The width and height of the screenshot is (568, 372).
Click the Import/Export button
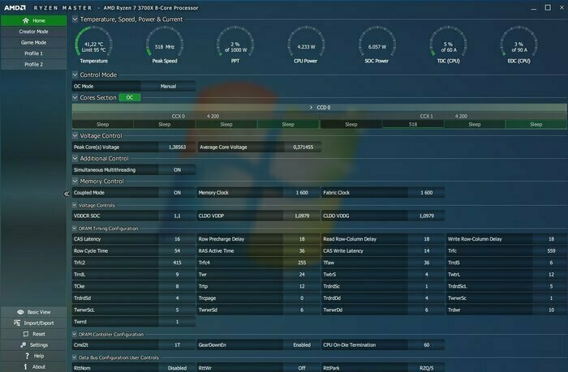tap(33, 323)
